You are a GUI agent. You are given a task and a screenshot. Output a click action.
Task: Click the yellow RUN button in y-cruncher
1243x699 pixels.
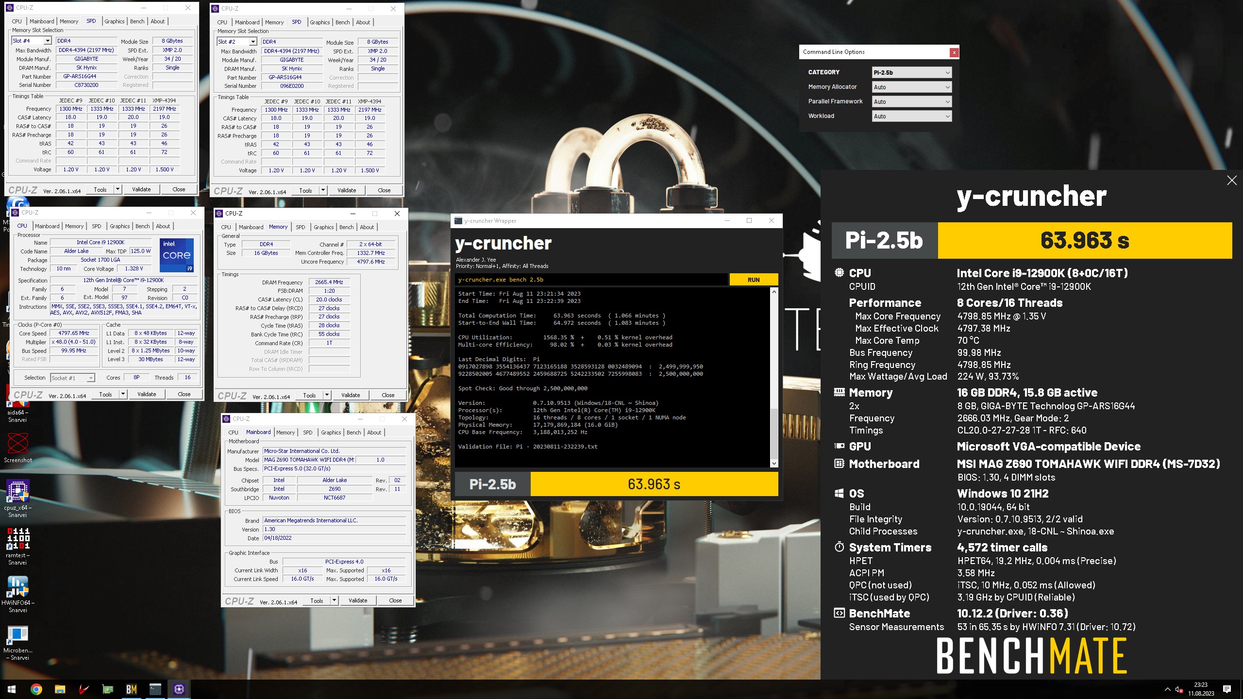pyautogui.click(x=754, y=280)
